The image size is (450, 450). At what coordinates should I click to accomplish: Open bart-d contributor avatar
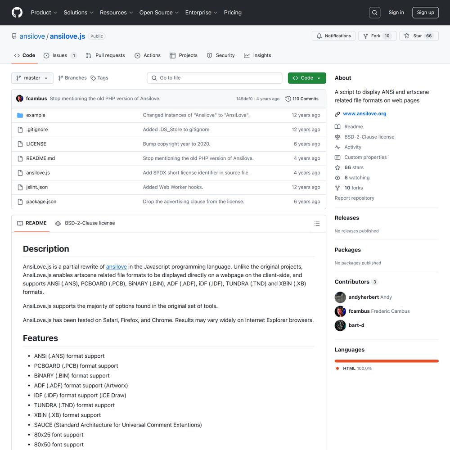[x=340, y=325]
